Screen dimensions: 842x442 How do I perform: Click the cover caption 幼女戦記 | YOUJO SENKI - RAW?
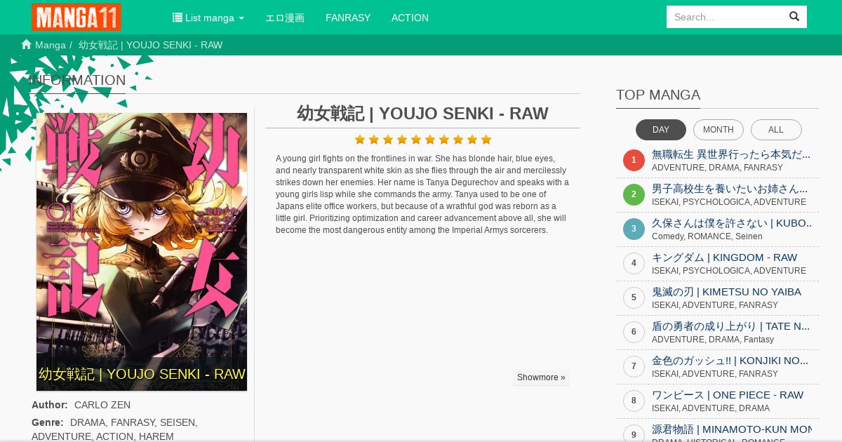tap(142, 375)
